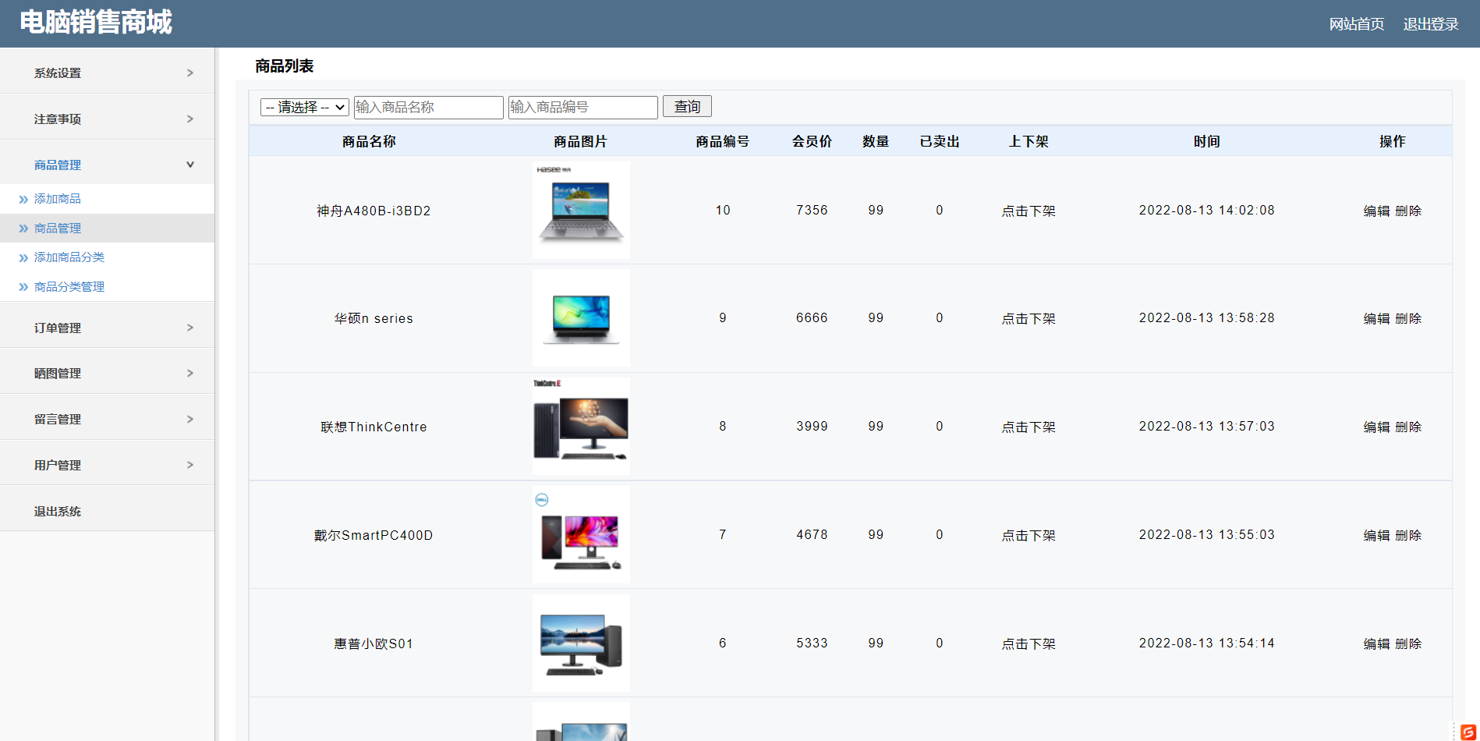This screenshot has width=1480, height=741.
Task: Click 编辑 for 惠普小欧S01
Action: click(x=1377, y=643)
